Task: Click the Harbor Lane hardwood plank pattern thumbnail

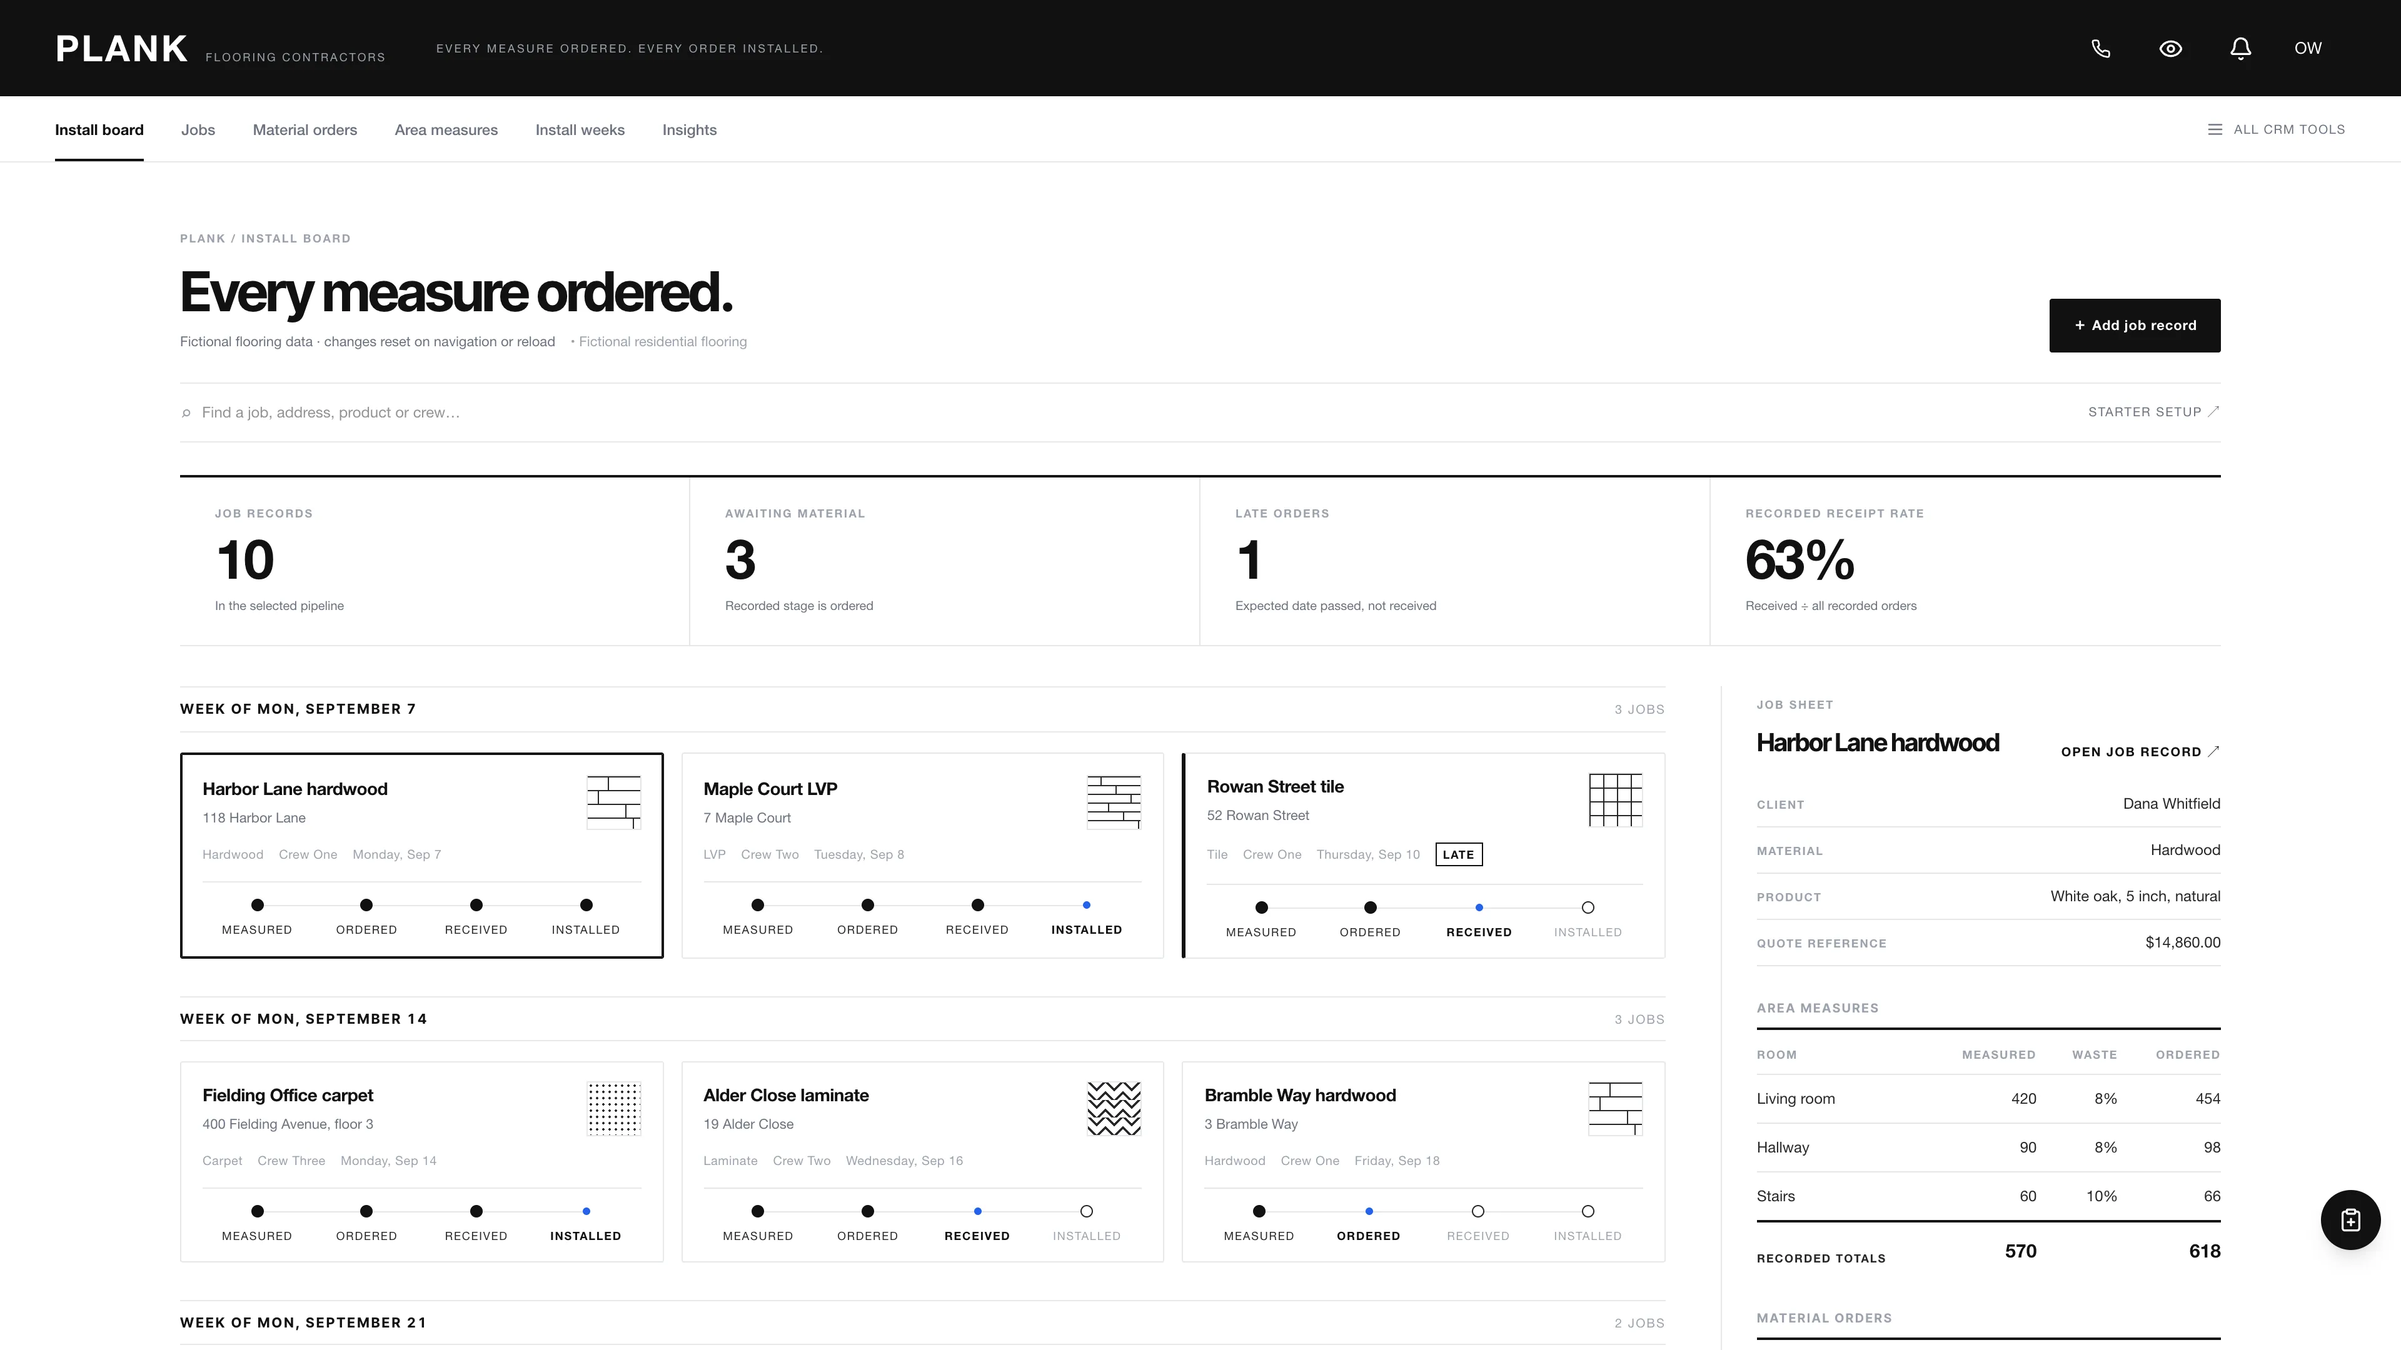Action: (x=613, y=802)
